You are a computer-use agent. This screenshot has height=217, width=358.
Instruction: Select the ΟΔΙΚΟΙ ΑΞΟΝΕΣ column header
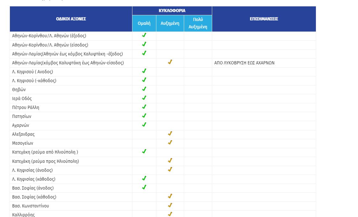(71, 19)
